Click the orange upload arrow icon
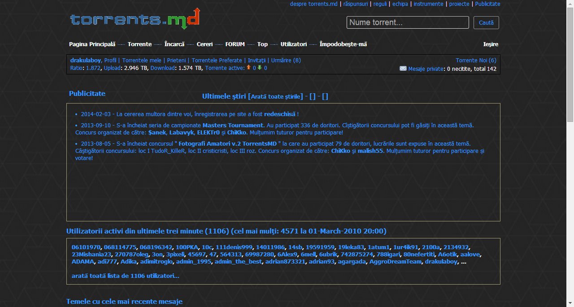The width and height of the screenshot is (574, 307). click(248, 68)
